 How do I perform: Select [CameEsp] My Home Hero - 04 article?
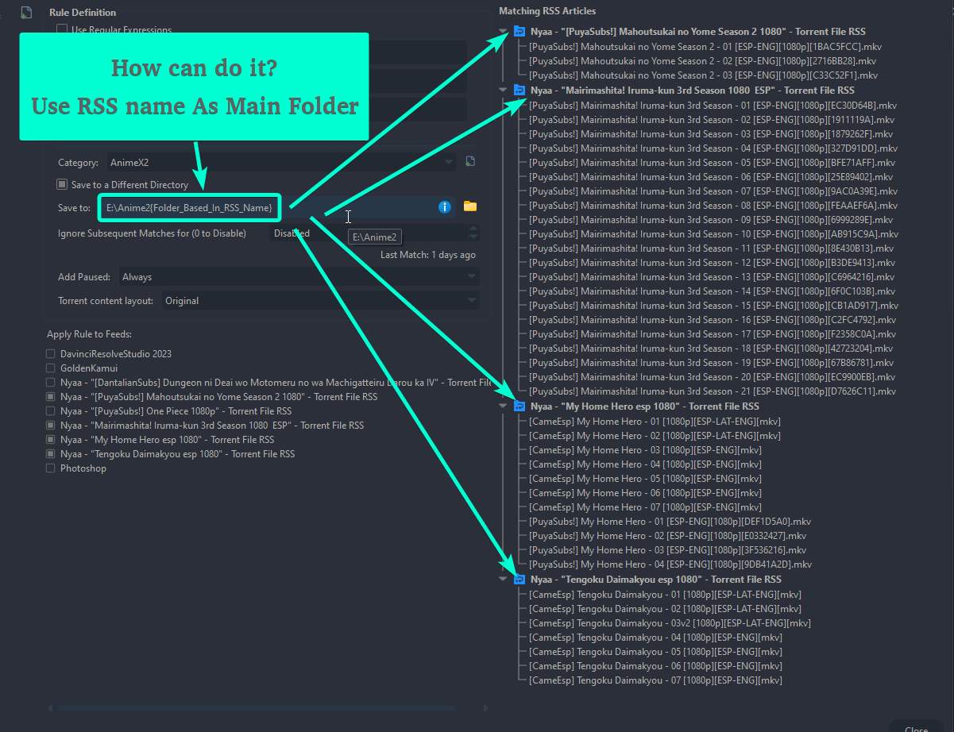point(645,464)
